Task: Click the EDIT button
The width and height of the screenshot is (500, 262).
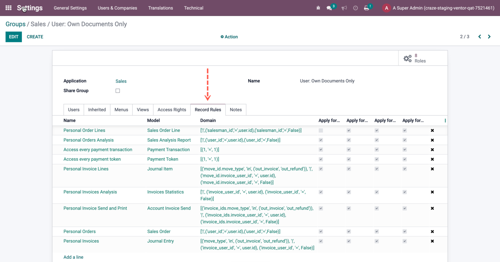Action: click(x=13, y=37)
